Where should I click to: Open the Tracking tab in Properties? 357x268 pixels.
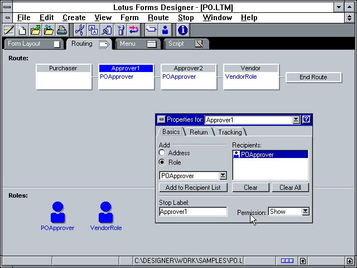tap(230, 132)
